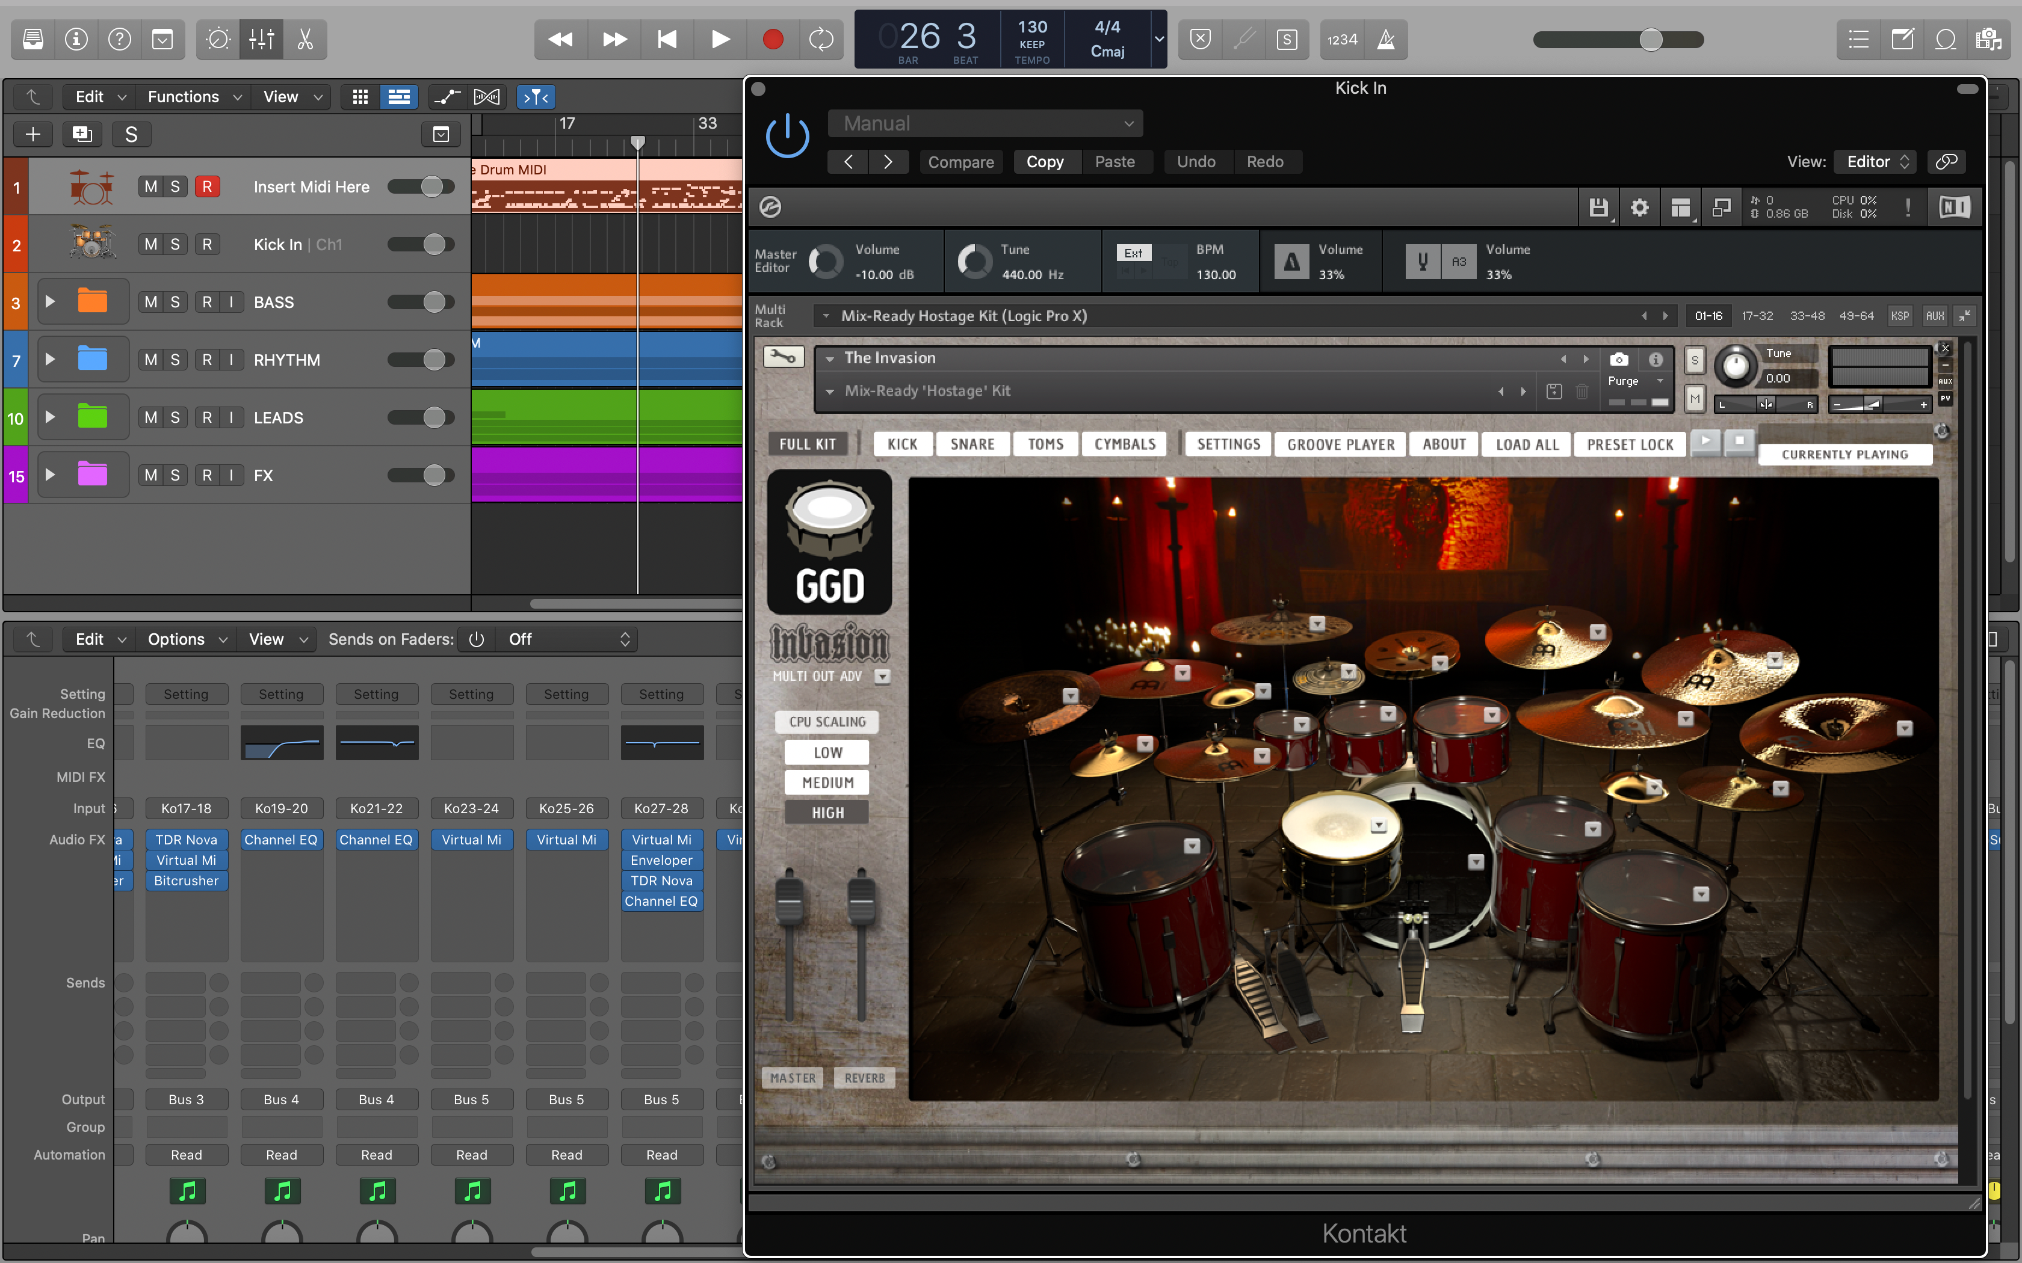Toggle the metronome click icon
Image resolution: width=2022 pixels, height=1263 pixels.
click(x=1385, y=39)
